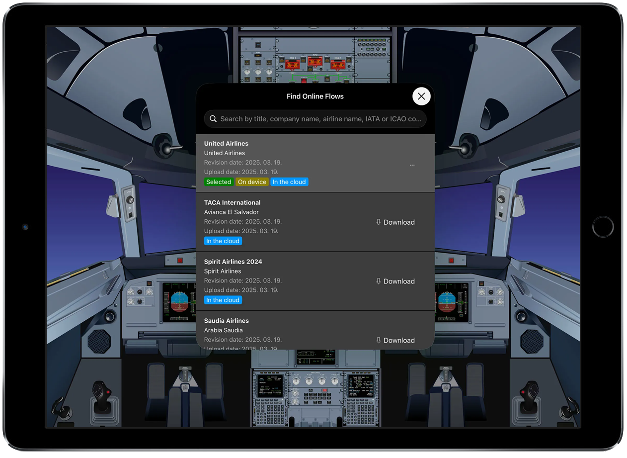This screenshot has width=627, height=458.
Task: Tap the left cockpit speaker grille
Action: [x=99, y=342]
